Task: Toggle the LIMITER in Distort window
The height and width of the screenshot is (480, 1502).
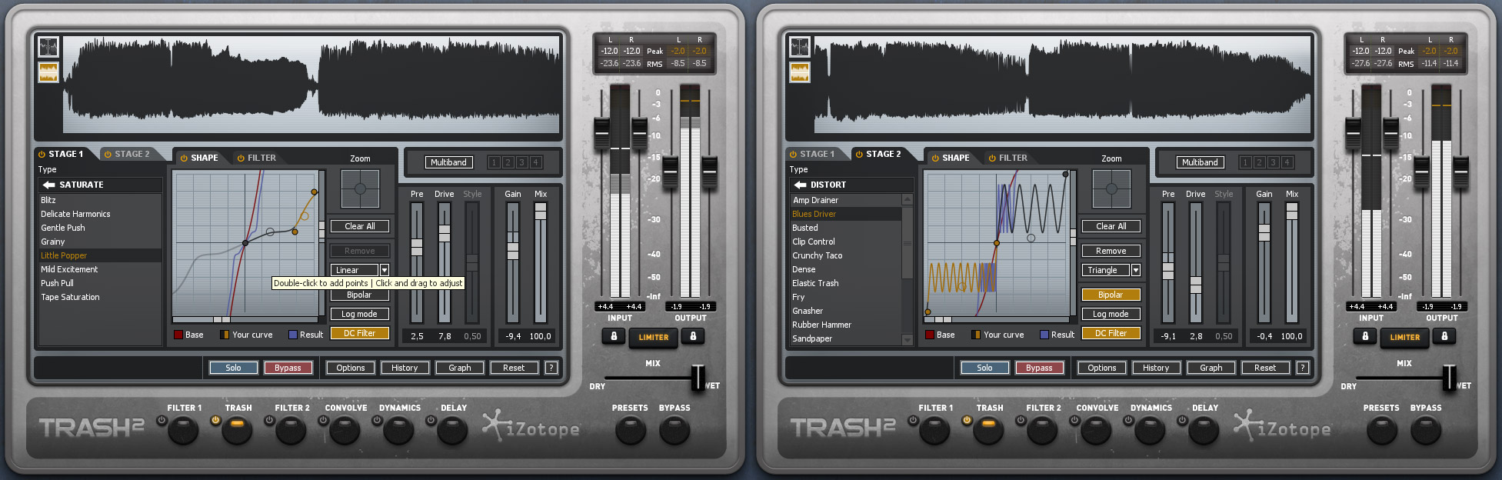Action: point(1405,337)
